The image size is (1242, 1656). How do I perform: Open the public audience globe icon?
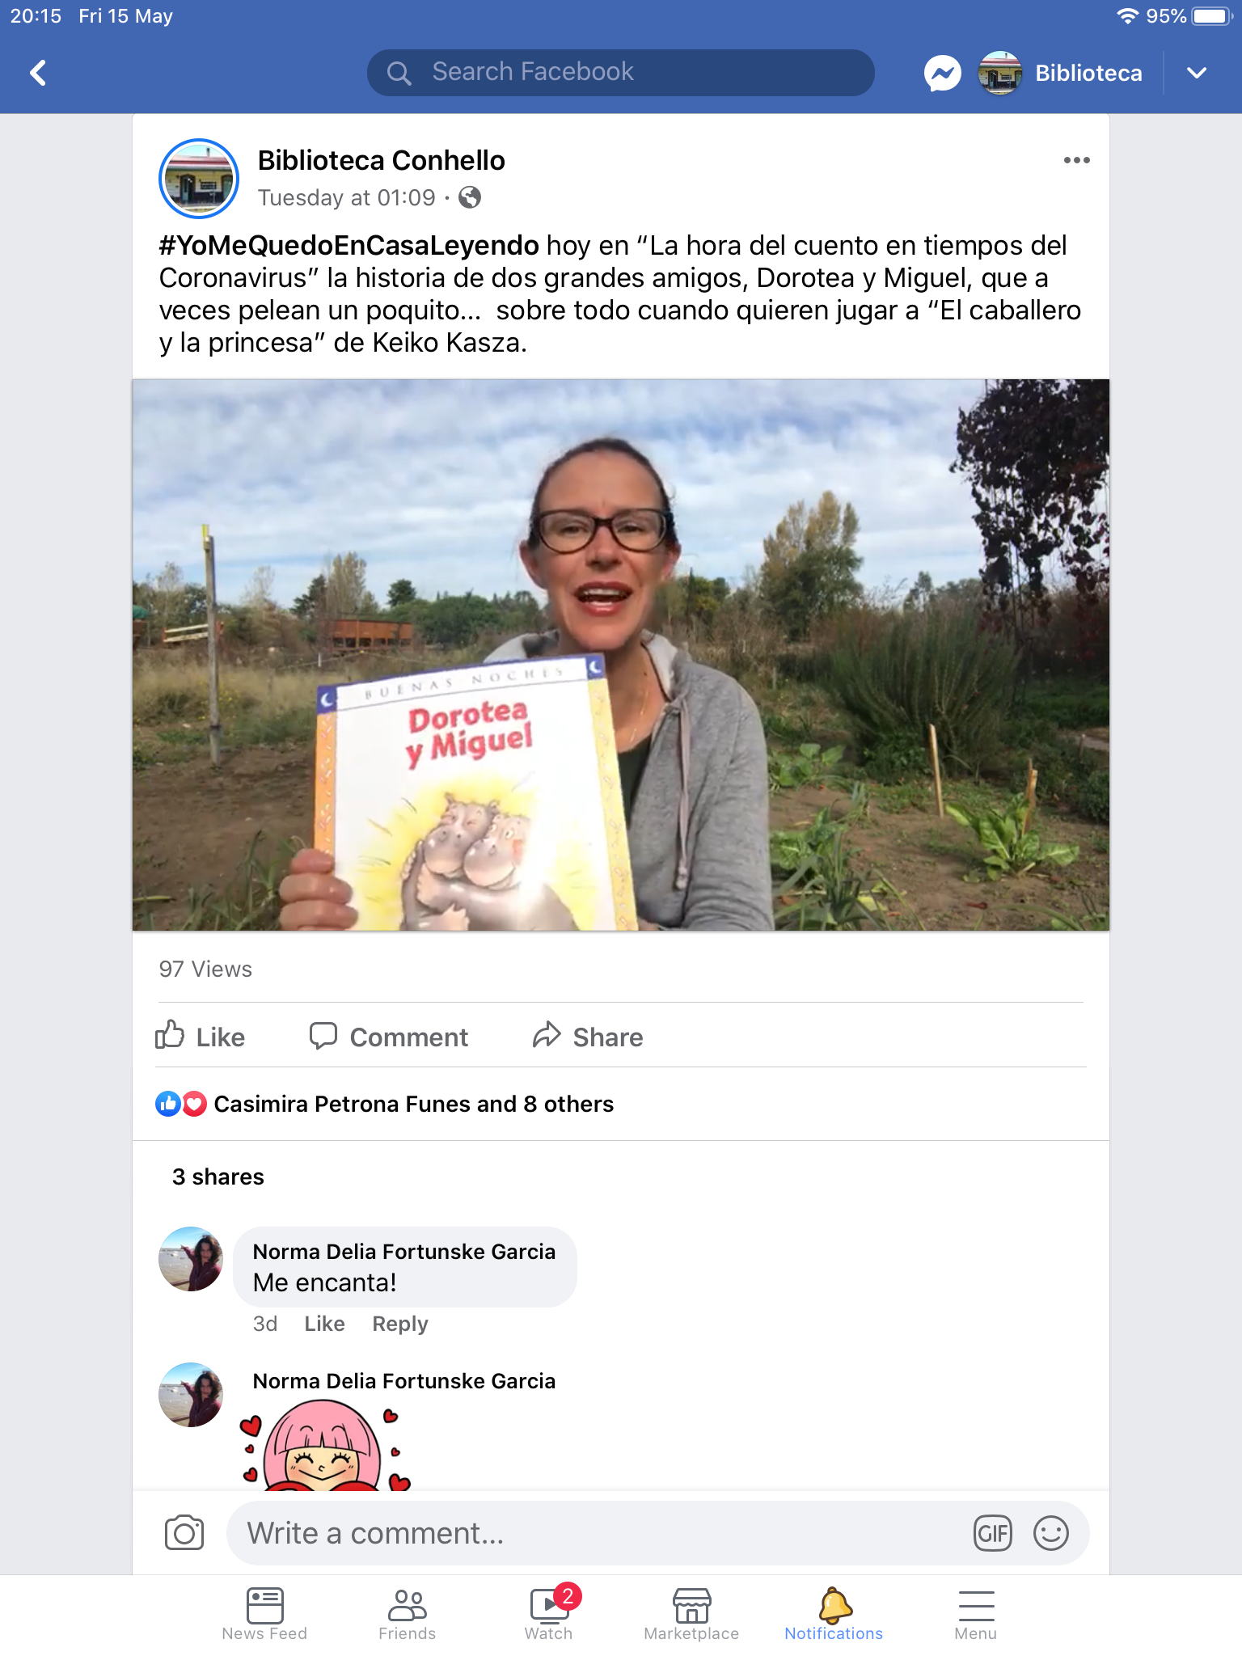coord(470,197)
